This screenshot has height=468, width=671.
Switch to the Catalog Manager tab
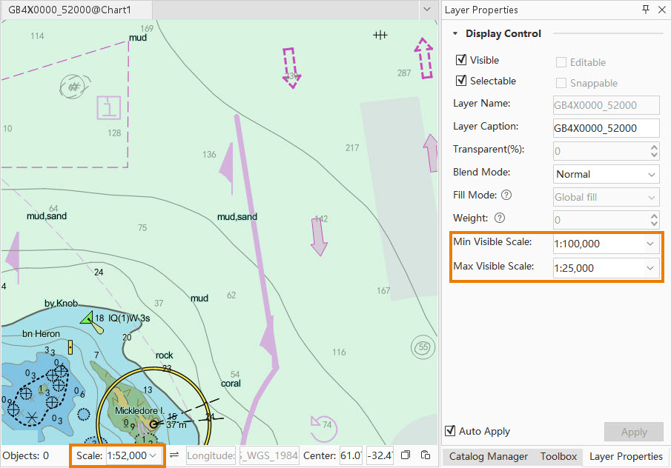coord(488,456)
